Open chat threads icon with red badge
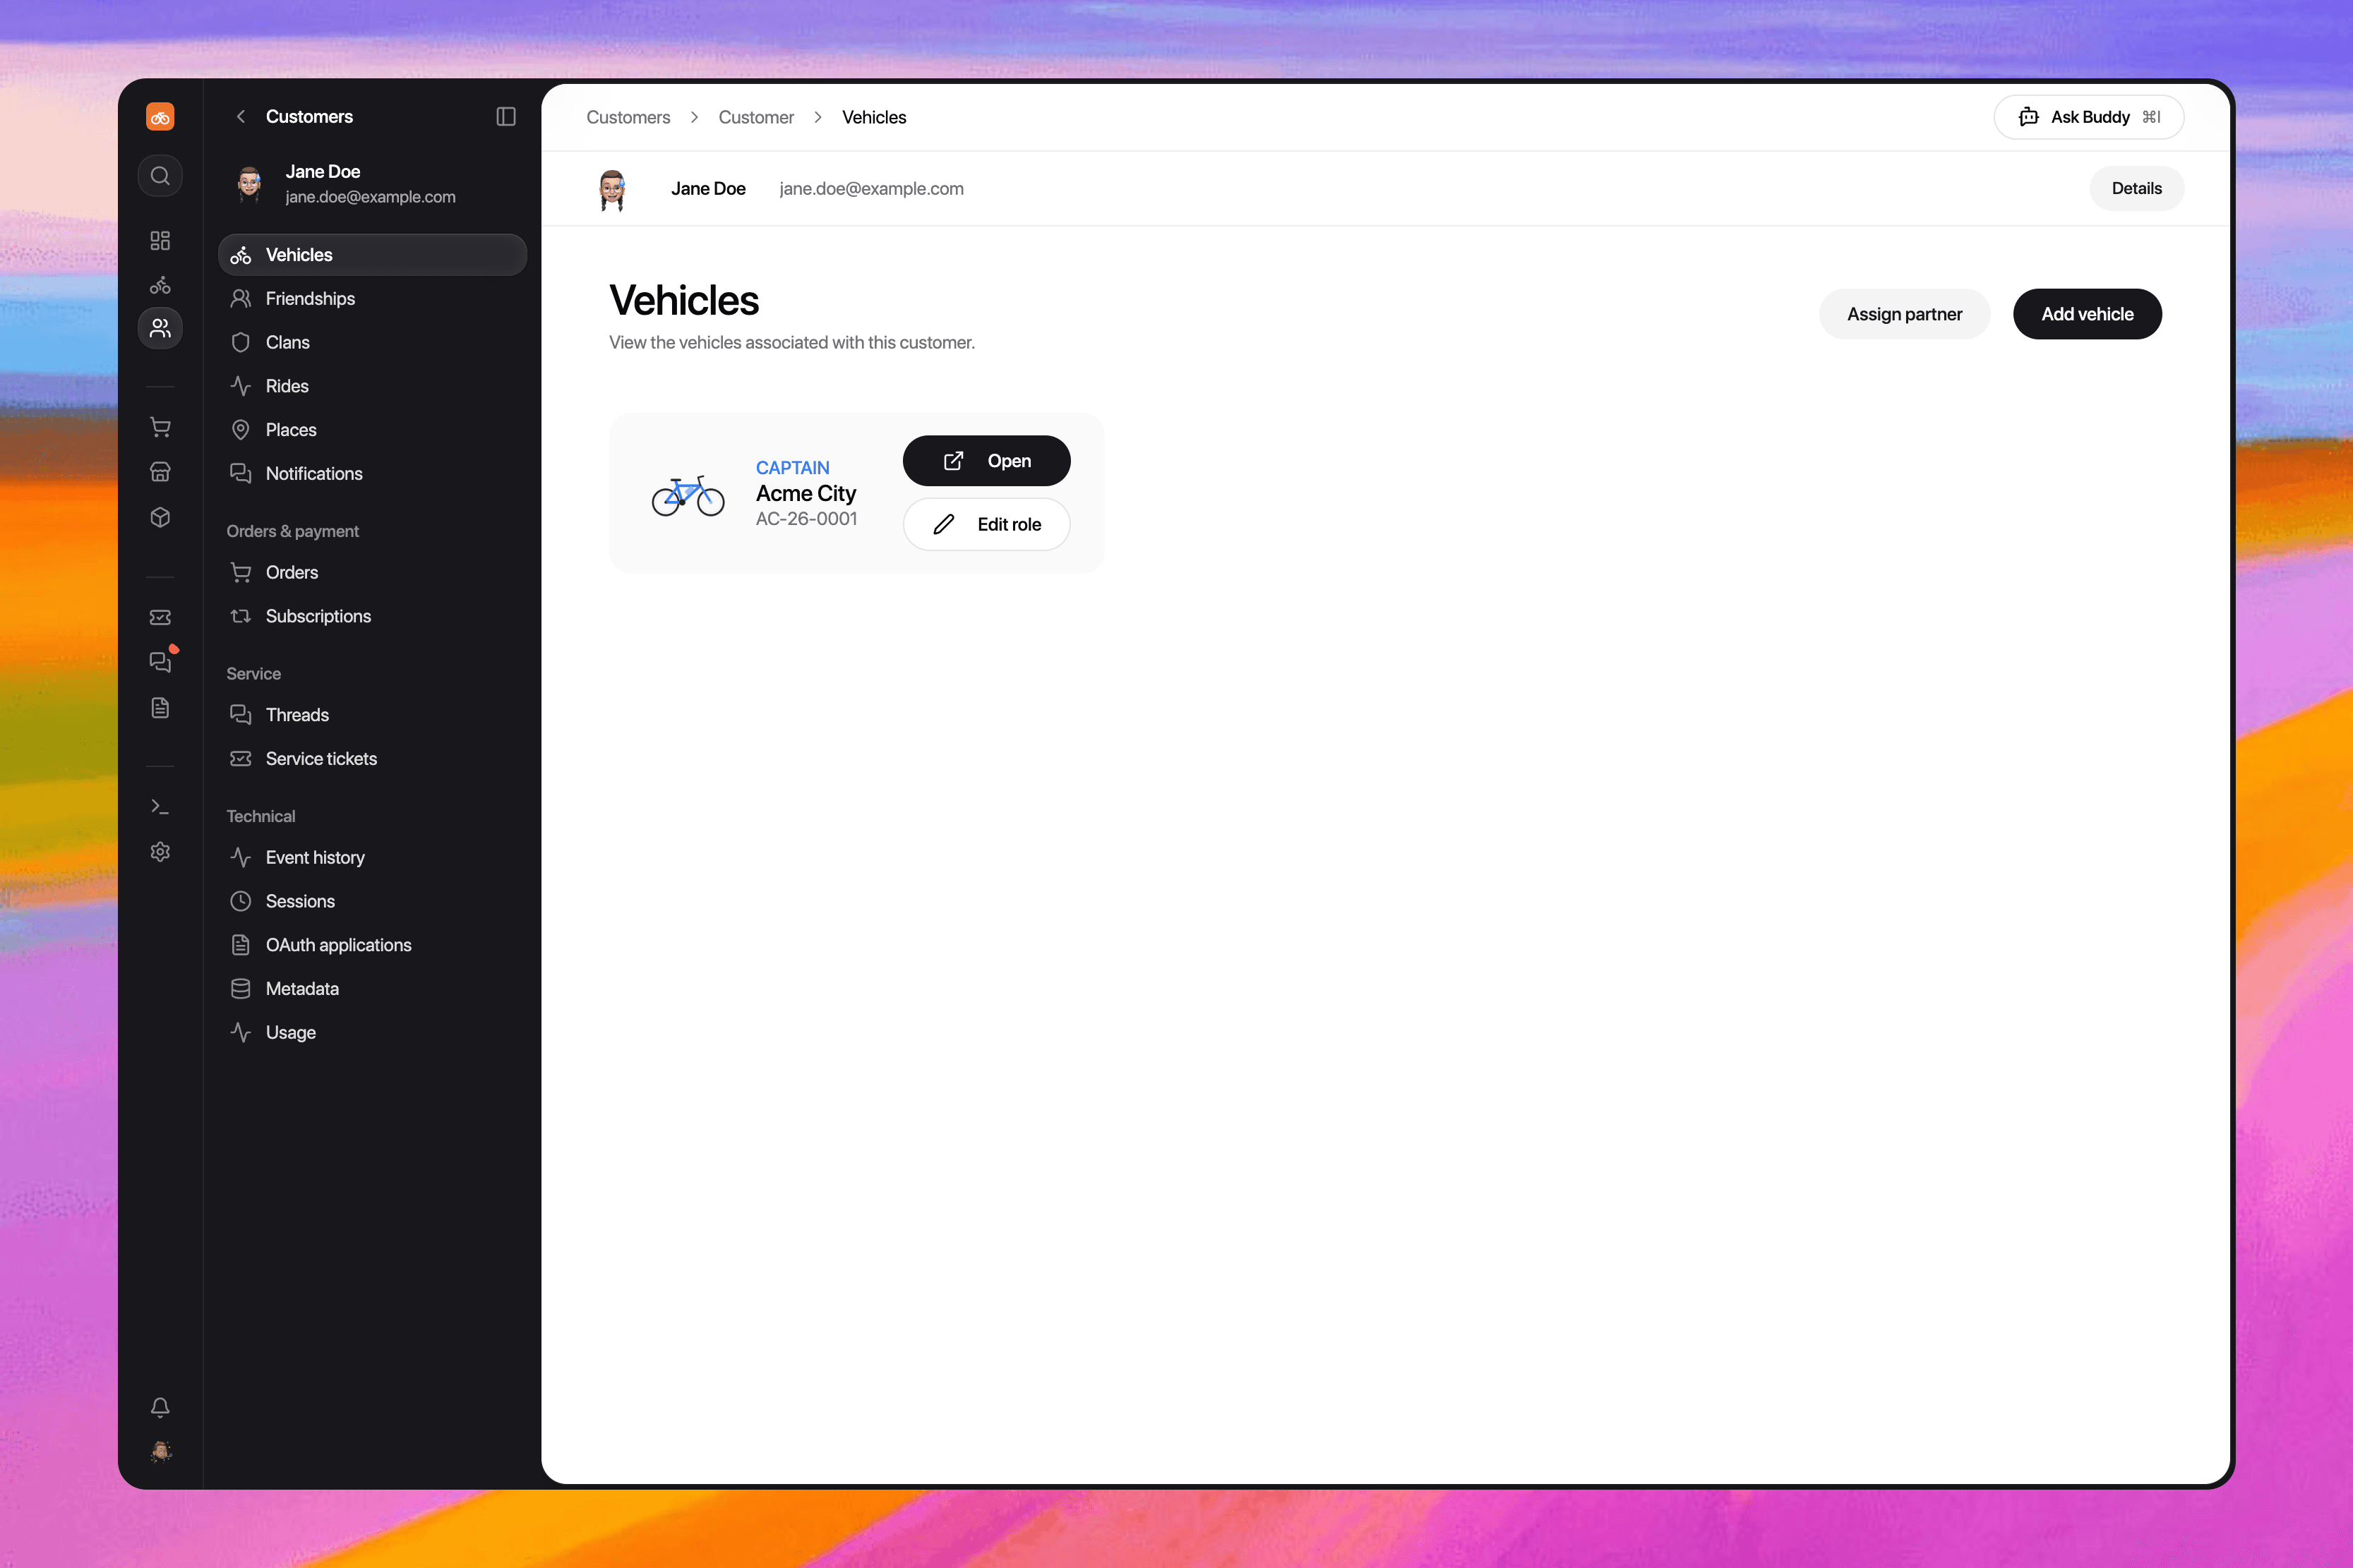This screenshot has width=2353, height=1568. [160, 662]
